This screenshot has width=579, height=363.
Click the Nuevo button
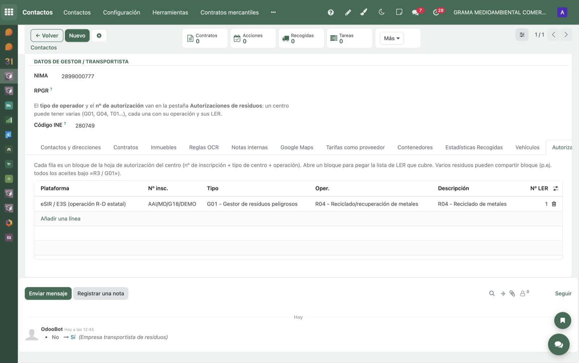[x=77, y=36]
